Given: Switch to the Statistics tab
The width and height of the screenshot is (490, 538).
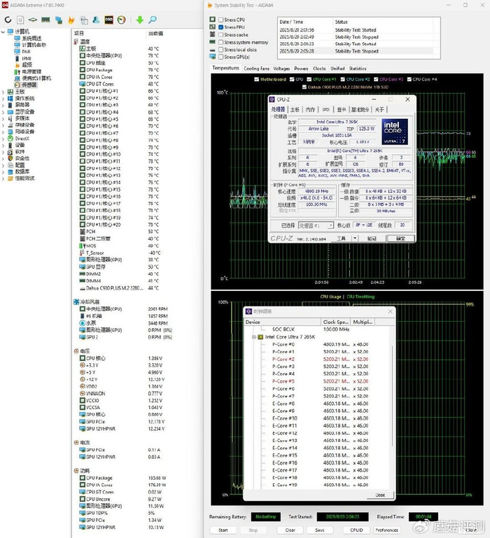Looking at the screenshot, I should [358, 69].
